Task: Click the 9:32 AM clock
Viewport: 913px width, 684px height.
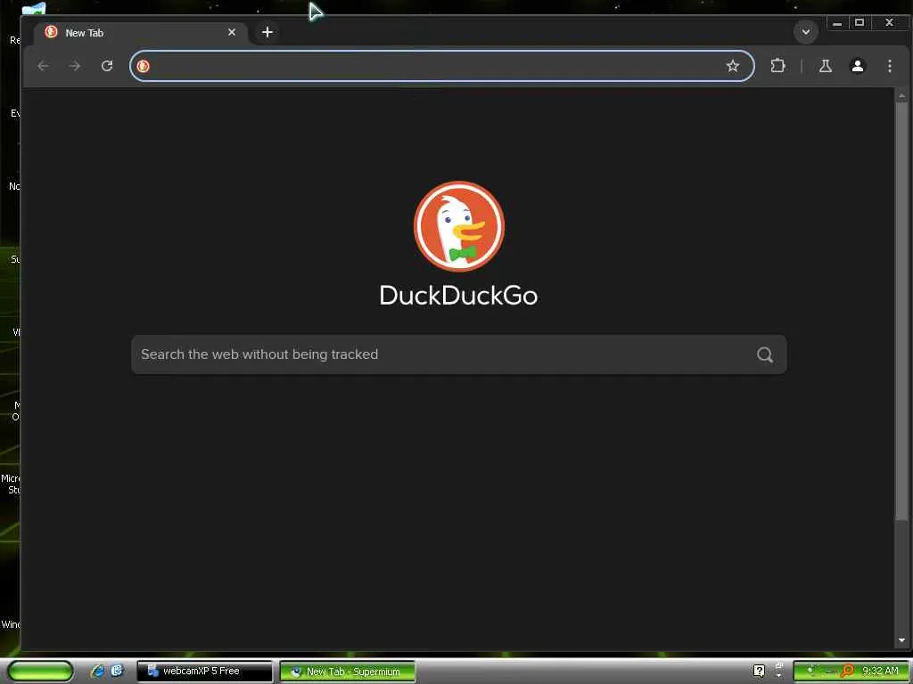Action: tap(880, 671)
